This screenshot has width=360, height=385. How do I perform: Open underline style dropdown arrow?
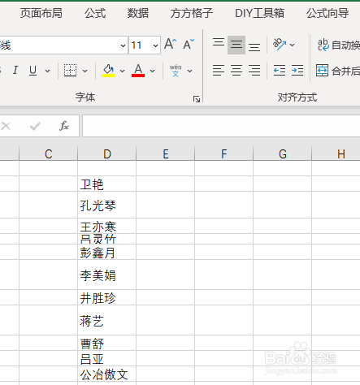(48, 71)
